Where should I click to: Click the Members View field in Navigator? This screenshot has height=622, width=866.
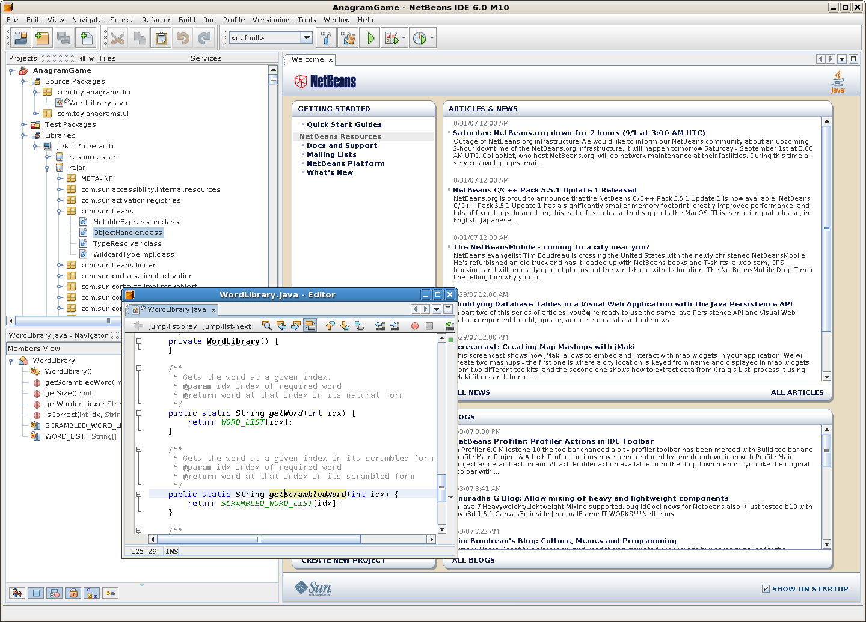[64, 349]
